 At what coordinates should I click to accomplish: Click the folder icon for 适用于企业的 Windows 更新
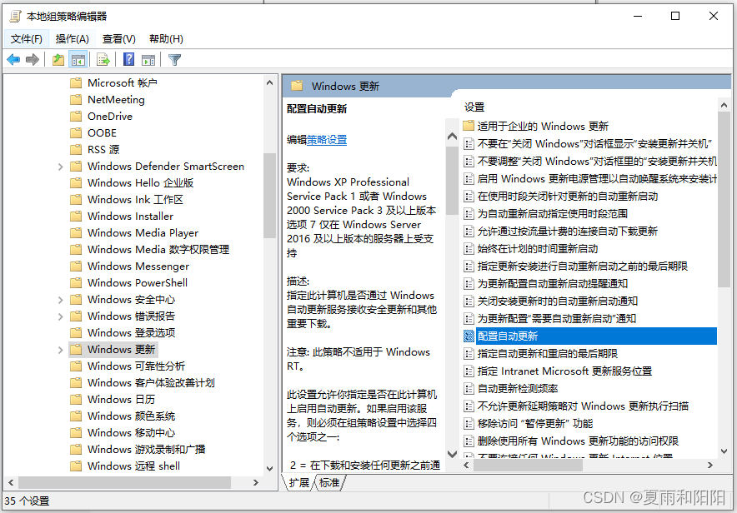[x=469, y=126]
